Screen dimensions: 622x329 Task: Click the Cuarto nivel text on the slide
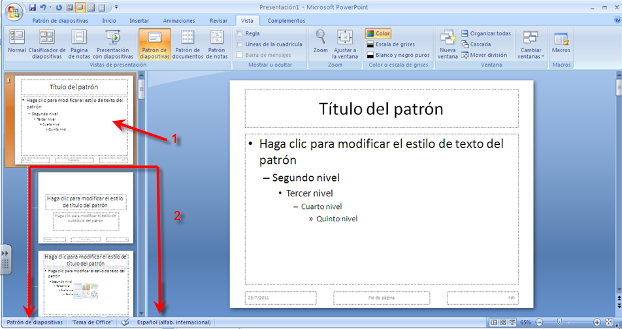coord(321,206)
